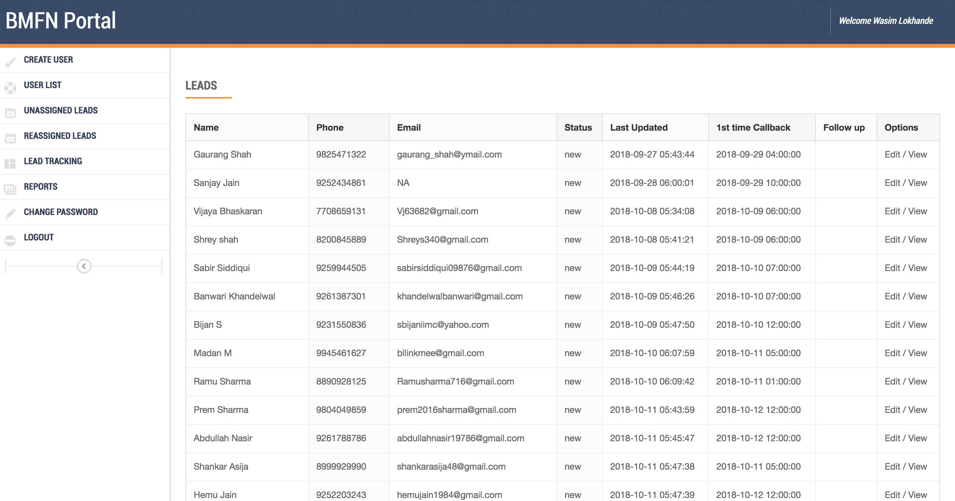The width and height of the screenshot is (955, 501).
Task: Open Edit / View for Sabir Siddiqui
Action: [905, 268]
